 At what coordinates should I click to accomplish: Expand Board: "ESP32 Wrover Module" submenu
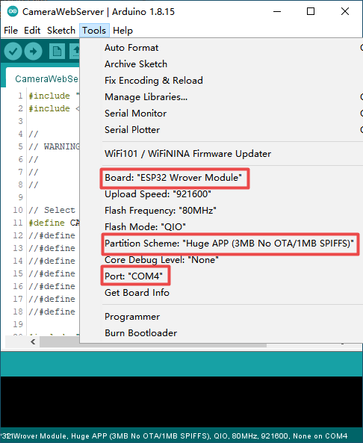[221, 178]
